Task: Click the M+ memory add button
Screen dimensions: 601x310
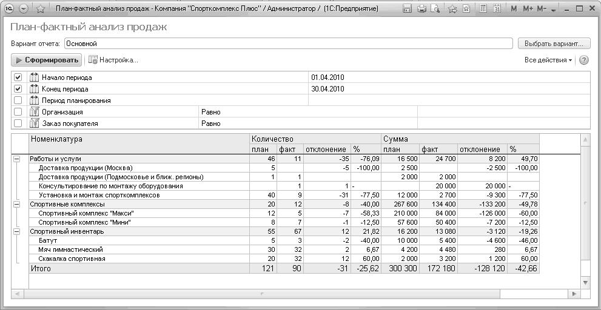Action: 528,8
